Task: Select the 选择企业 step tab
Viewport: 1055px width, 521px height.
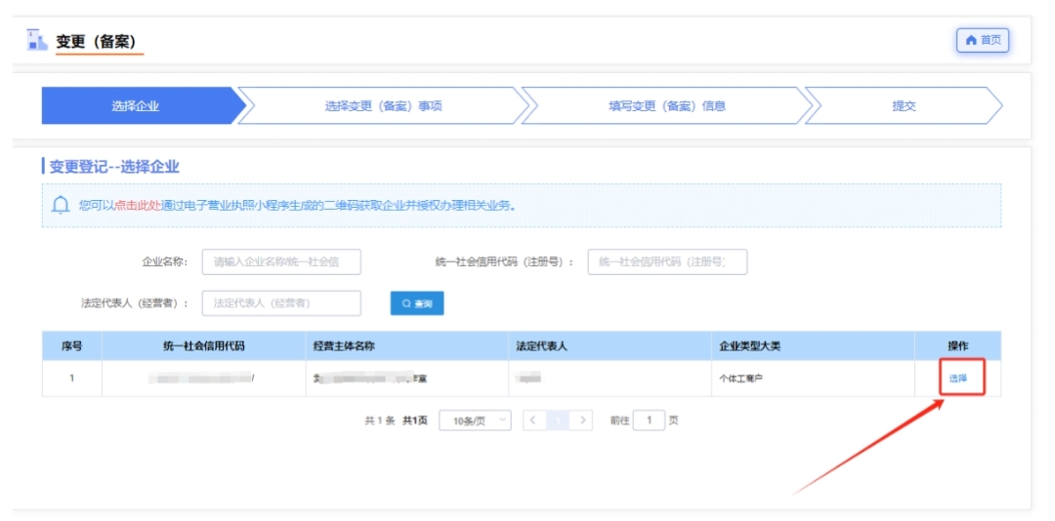Action: [x=136, y=106]
